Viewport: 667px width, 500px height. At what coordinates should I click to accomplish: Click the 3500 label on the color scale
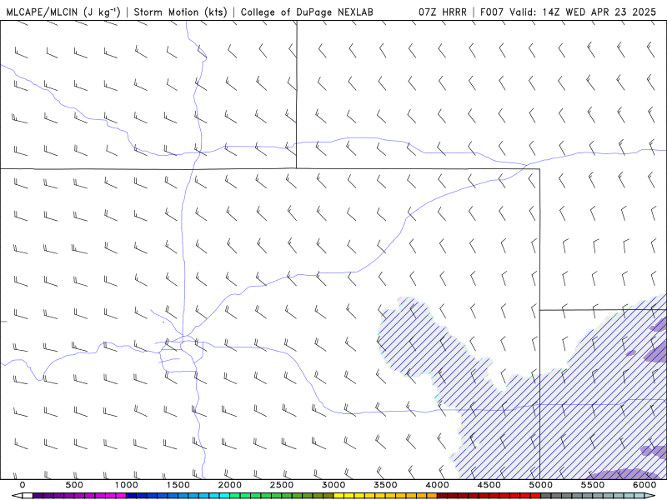point(385,485)
